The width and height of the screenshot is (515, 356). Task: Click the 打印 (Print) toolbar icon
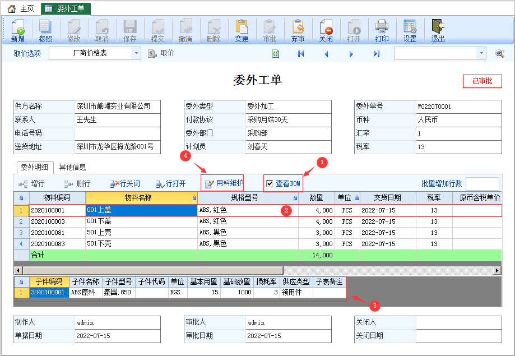point(382,31)
